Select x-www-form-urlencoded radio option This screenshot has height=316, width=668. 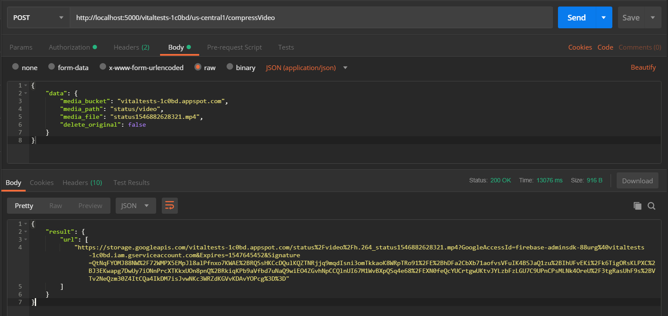[103, 67]
